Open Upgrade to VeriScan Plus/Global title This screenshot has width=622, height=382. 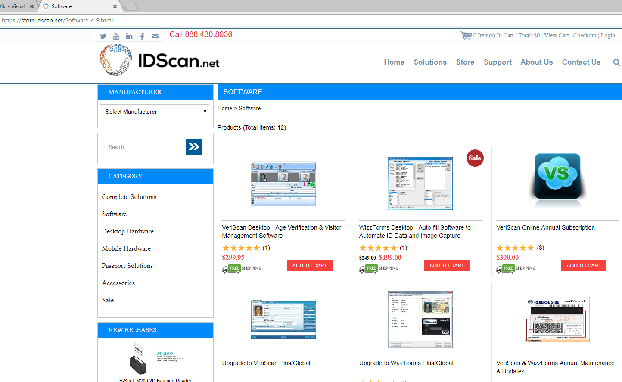tap(266, 363)
